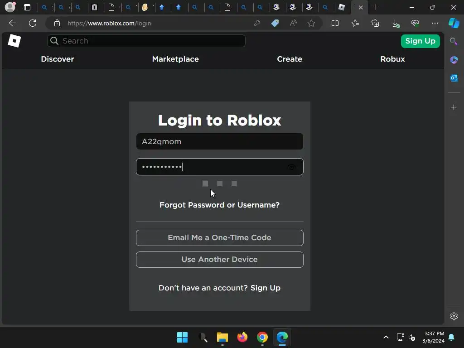Click the browser address bar URL
This screenshot has height=348, width=464.
point(109,23)
